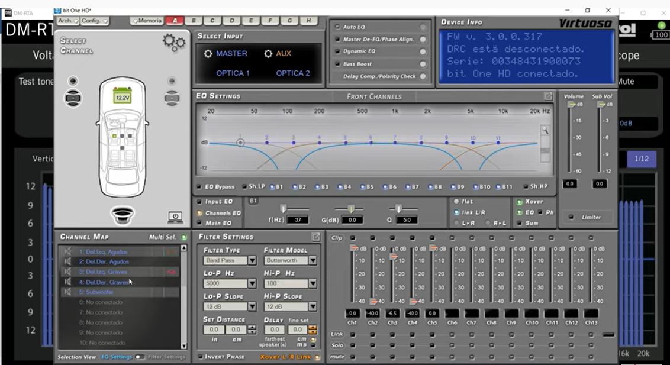The width and height of the screenshot is (670, 365).
Task: Select the front left tweeter speaker icon
Action: tap(73, 80)
